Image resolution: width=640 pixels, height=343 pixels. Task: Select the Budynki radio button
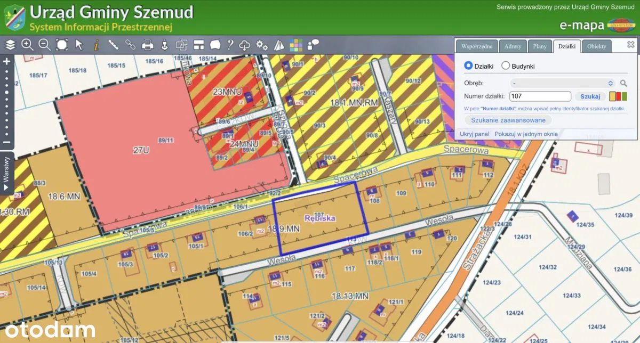tap(506, 66)
